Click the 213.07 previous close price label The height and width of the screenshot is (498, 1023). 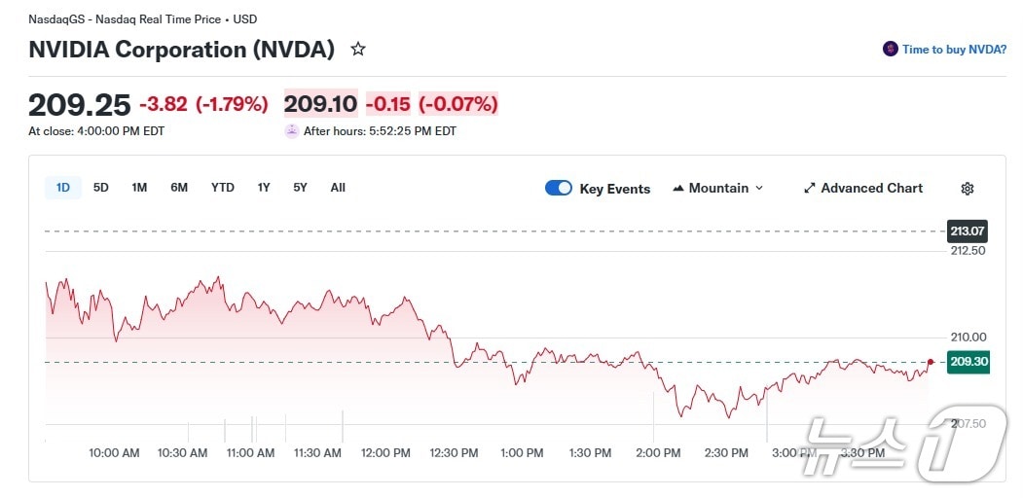(x=967, y=231)
